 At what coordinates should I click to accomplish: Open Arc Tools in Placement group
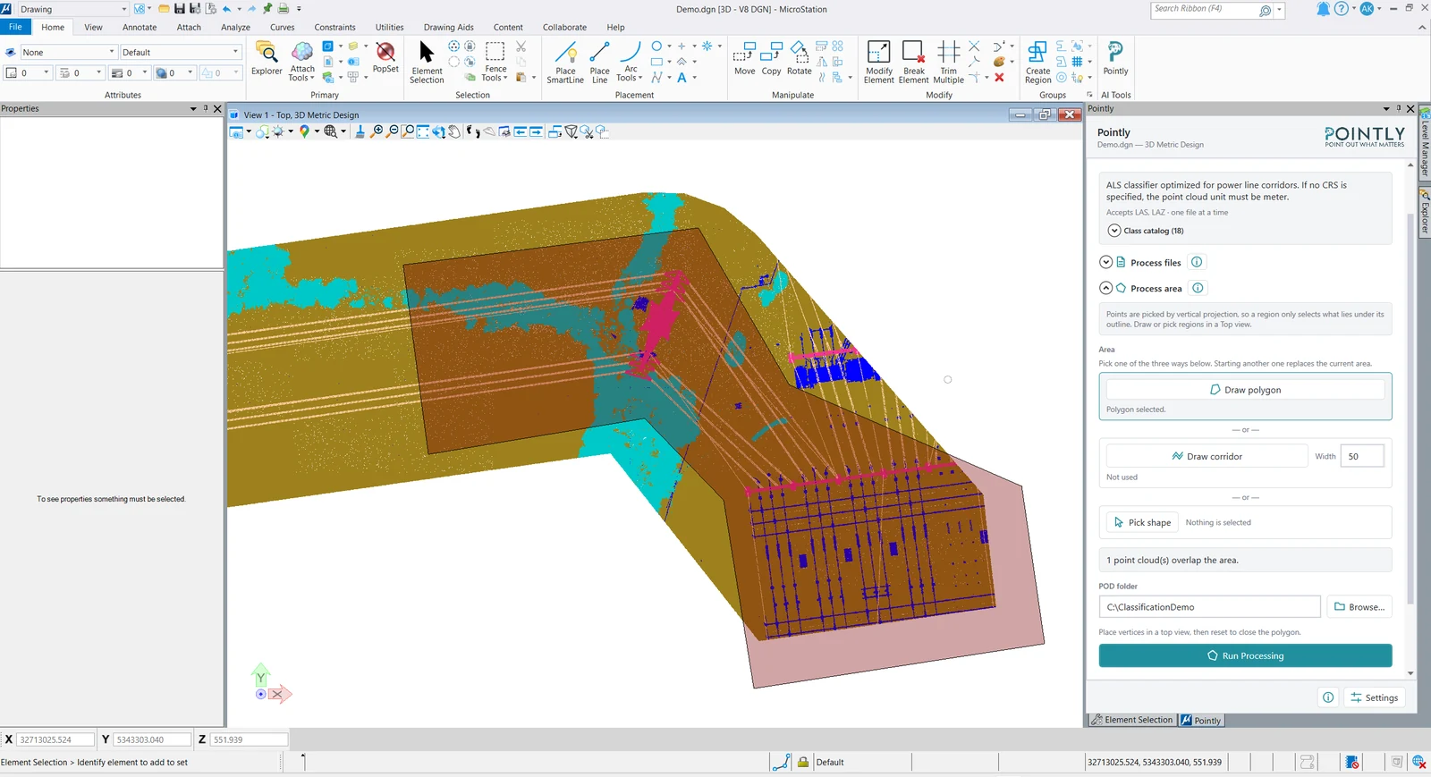click(631, 62)
